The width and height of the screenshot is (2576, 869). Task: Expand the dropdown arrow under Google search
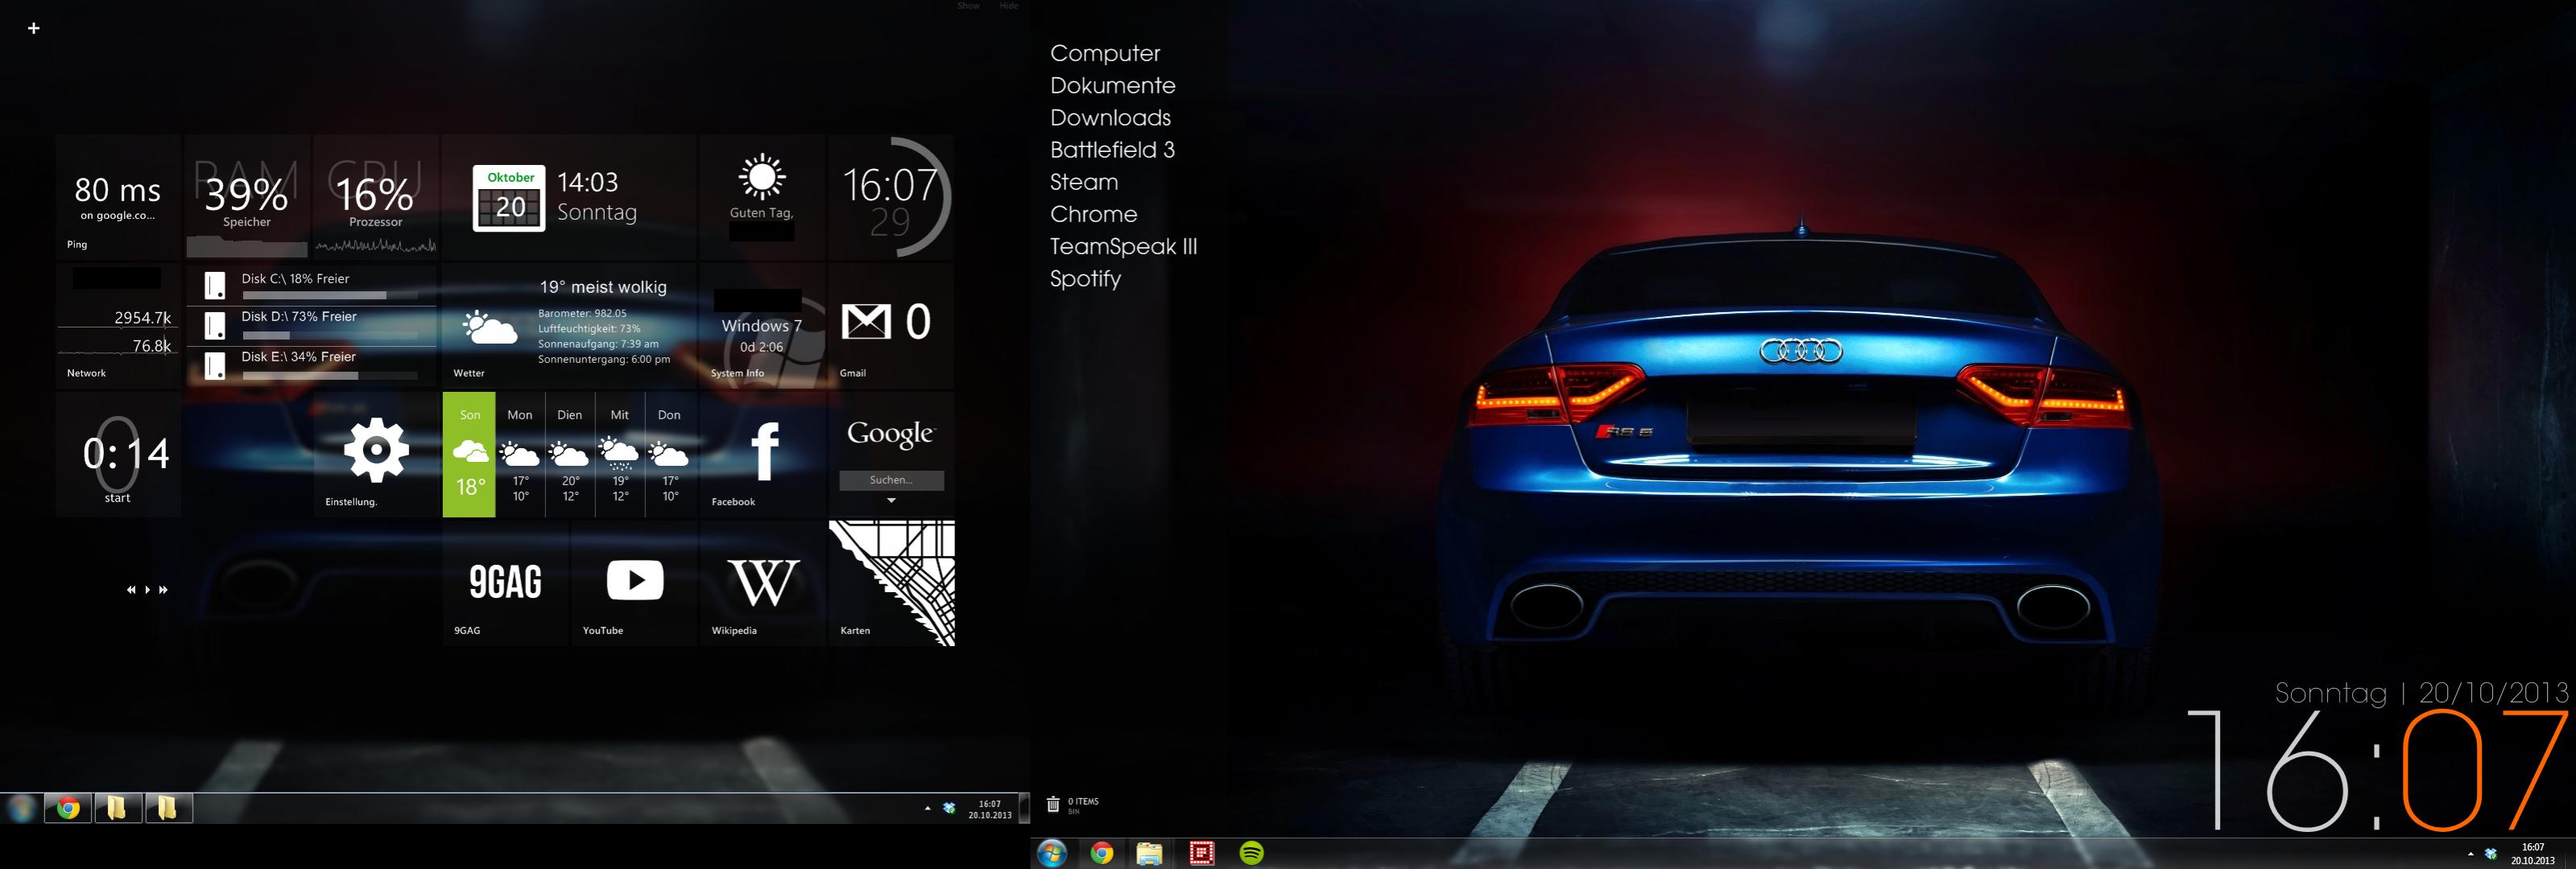pyautogui.click(x=891, y=500)
